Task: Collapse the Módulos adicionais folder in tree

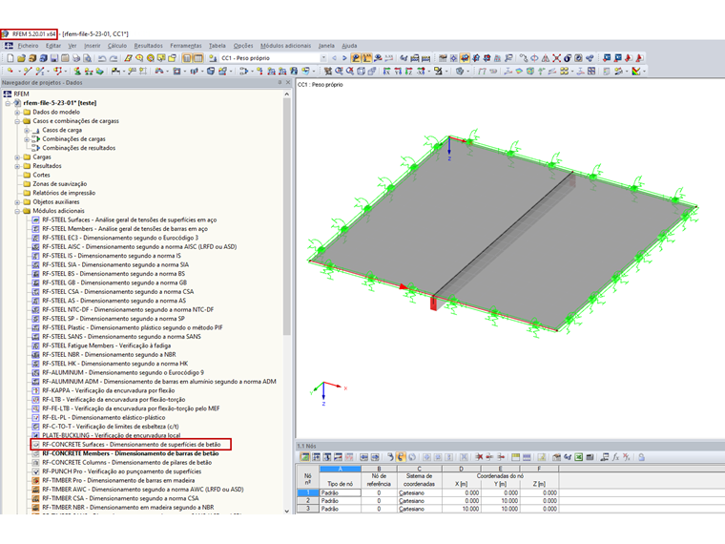Action: pyautogui.click(x=17, y=211)
